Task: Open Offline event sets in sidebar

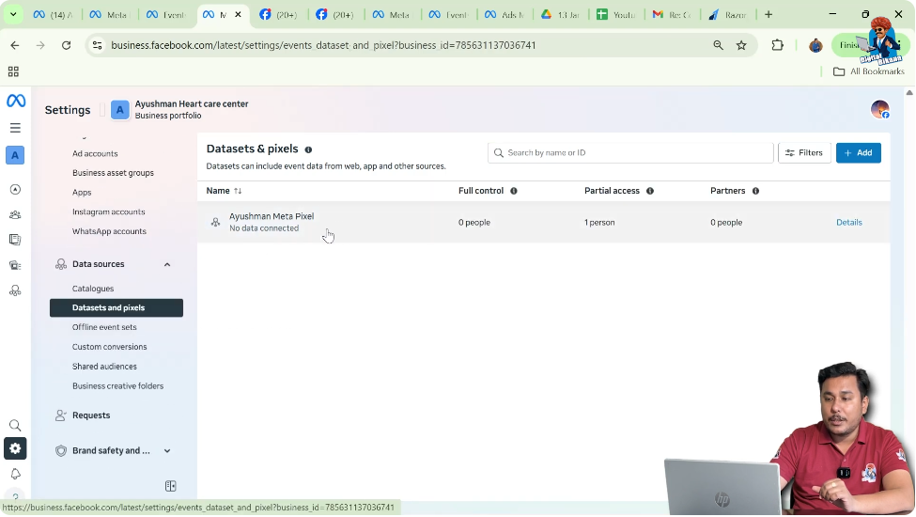Action: 104,327
